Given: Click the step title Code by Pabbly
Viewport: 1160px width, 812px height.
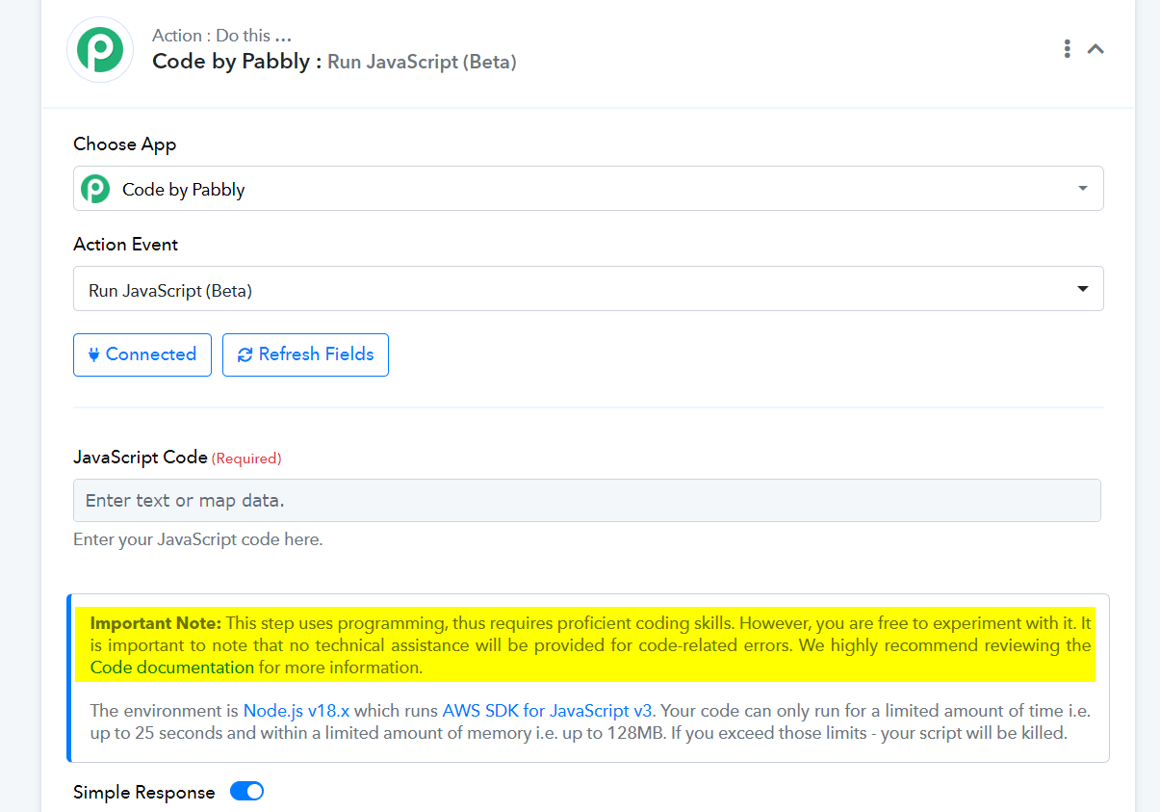Looking at the screenshot, I should pyautogui.click(x=231, y=62).
